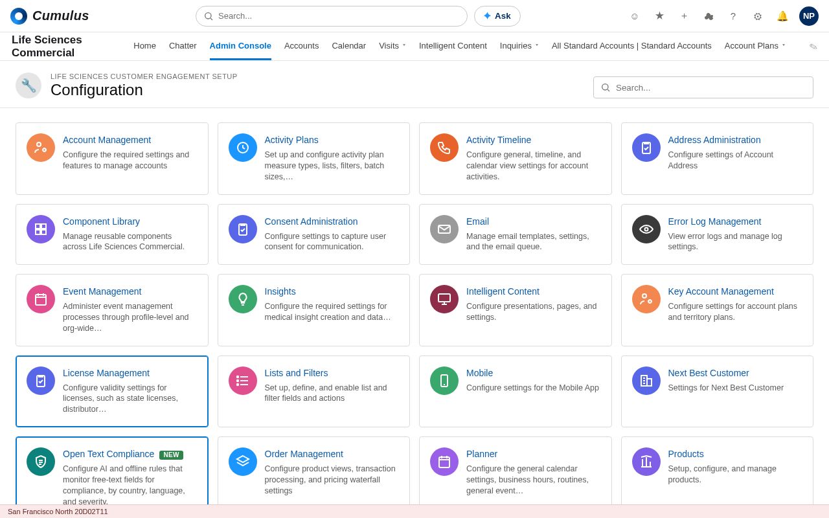Open the Consent Administration link

click(x=311, y=221)
